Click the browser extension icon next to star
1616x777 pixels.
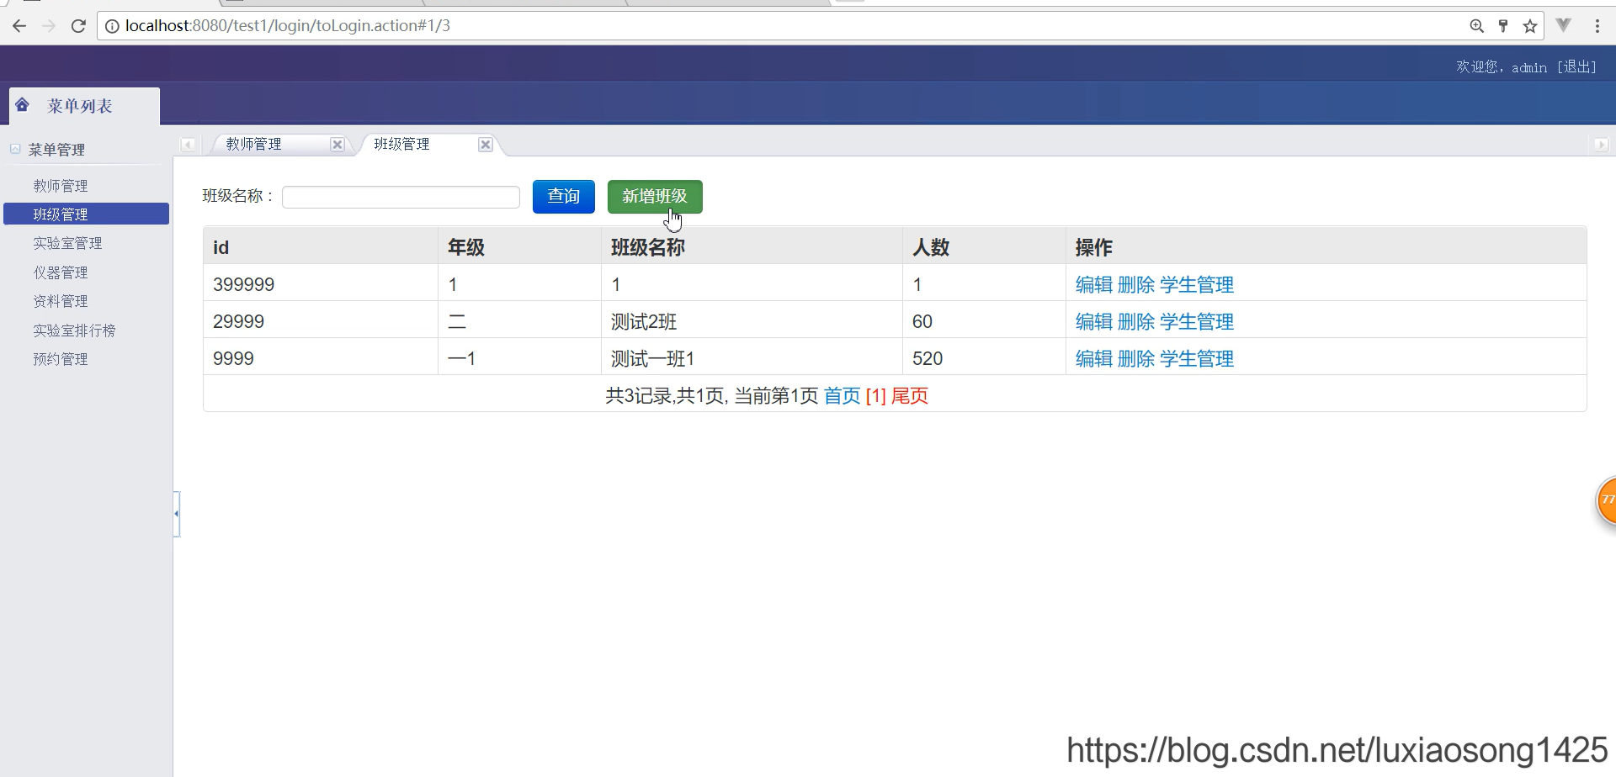pos(1564,25)
